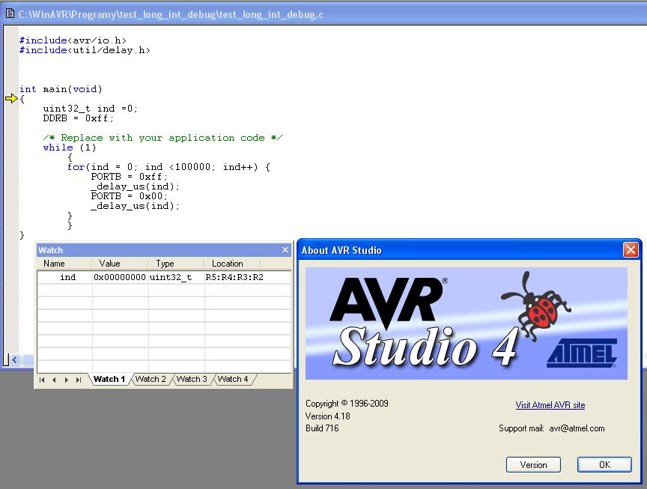
Task: Jump to first watch tab arrow
Action: (42, 380)
